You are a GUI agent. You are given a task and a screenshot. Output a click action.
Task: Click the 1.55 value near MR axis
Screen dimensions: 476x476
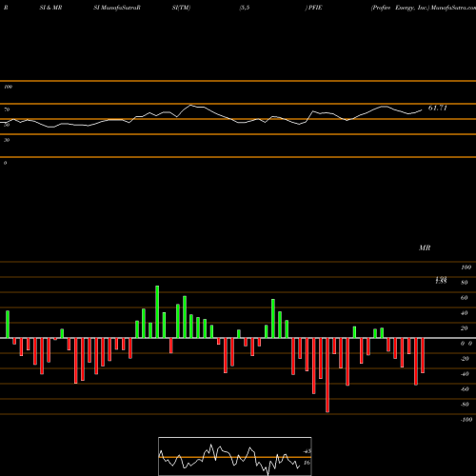(x=441, y=281)
